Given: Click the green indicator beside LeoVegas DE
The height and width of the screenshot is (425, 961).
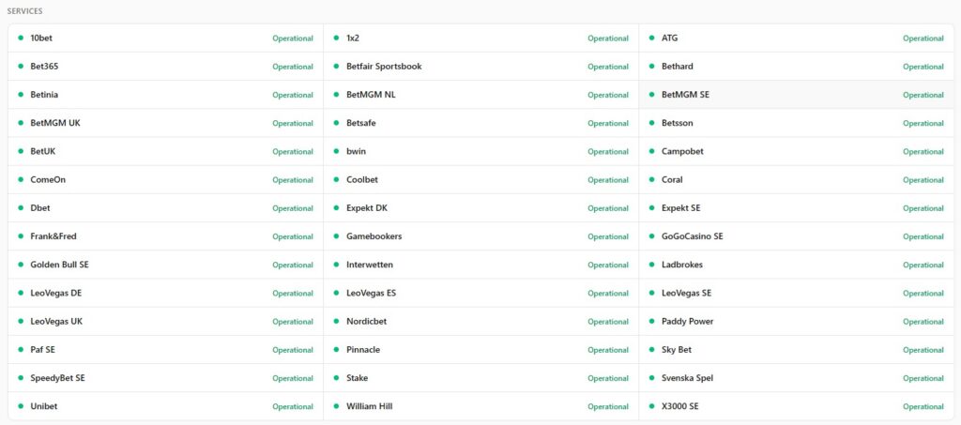Looking at the screenshot, I should (21, 293).
